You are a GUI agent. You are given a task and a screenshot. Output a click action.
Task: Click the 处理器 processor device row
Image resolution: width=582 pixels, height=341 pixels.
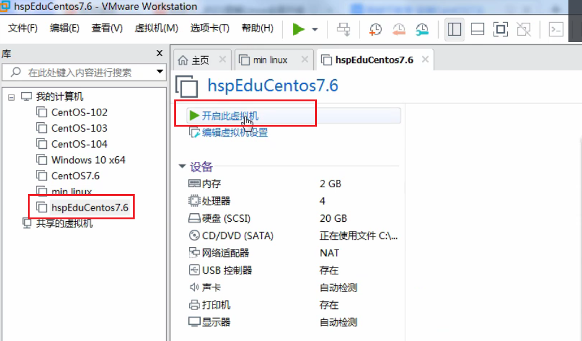(x=293, y=201)
